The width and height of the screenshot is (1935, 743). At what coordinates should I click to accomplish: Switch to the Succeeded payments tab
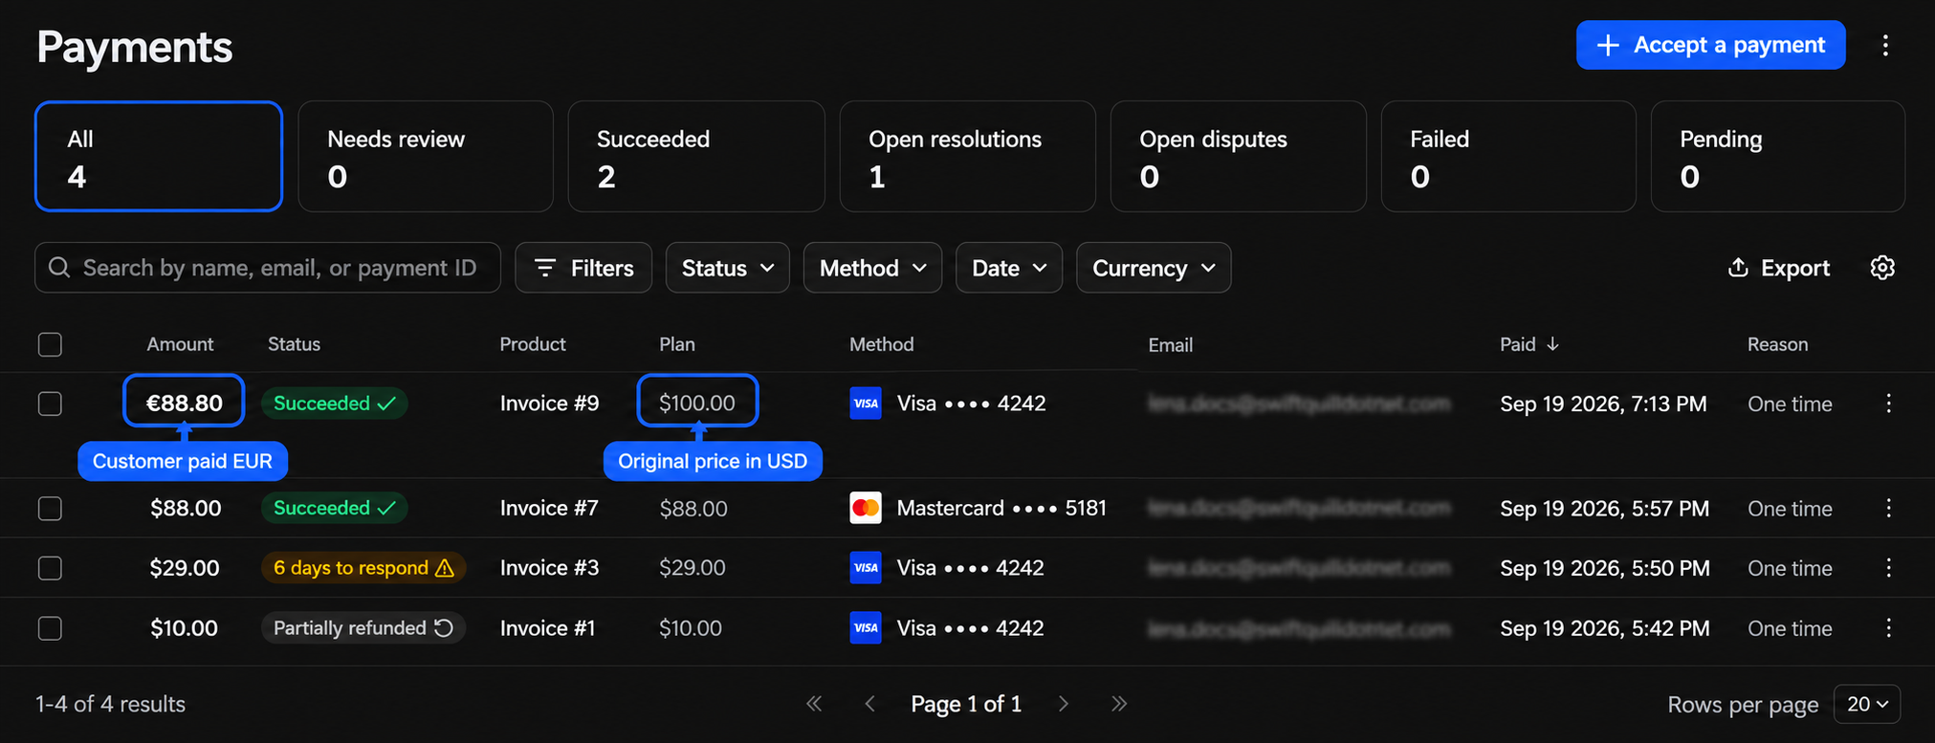pyautogui.click(x=696, y=157)
